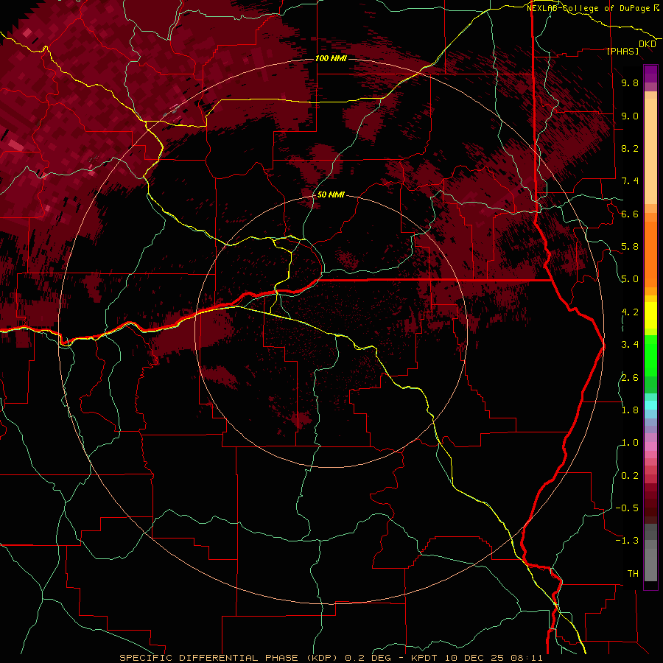Click the 100 NMI range ring label
Screen dimensions: 663x663
(331, 58)
